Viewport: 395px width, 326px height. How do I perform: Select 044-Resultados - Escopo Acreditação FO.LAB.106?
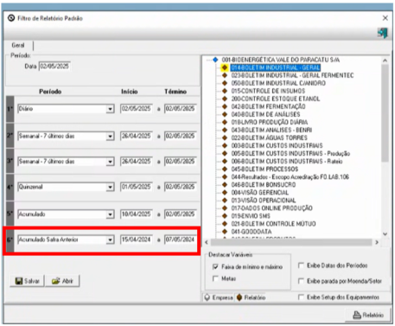(x=290, y=176)
